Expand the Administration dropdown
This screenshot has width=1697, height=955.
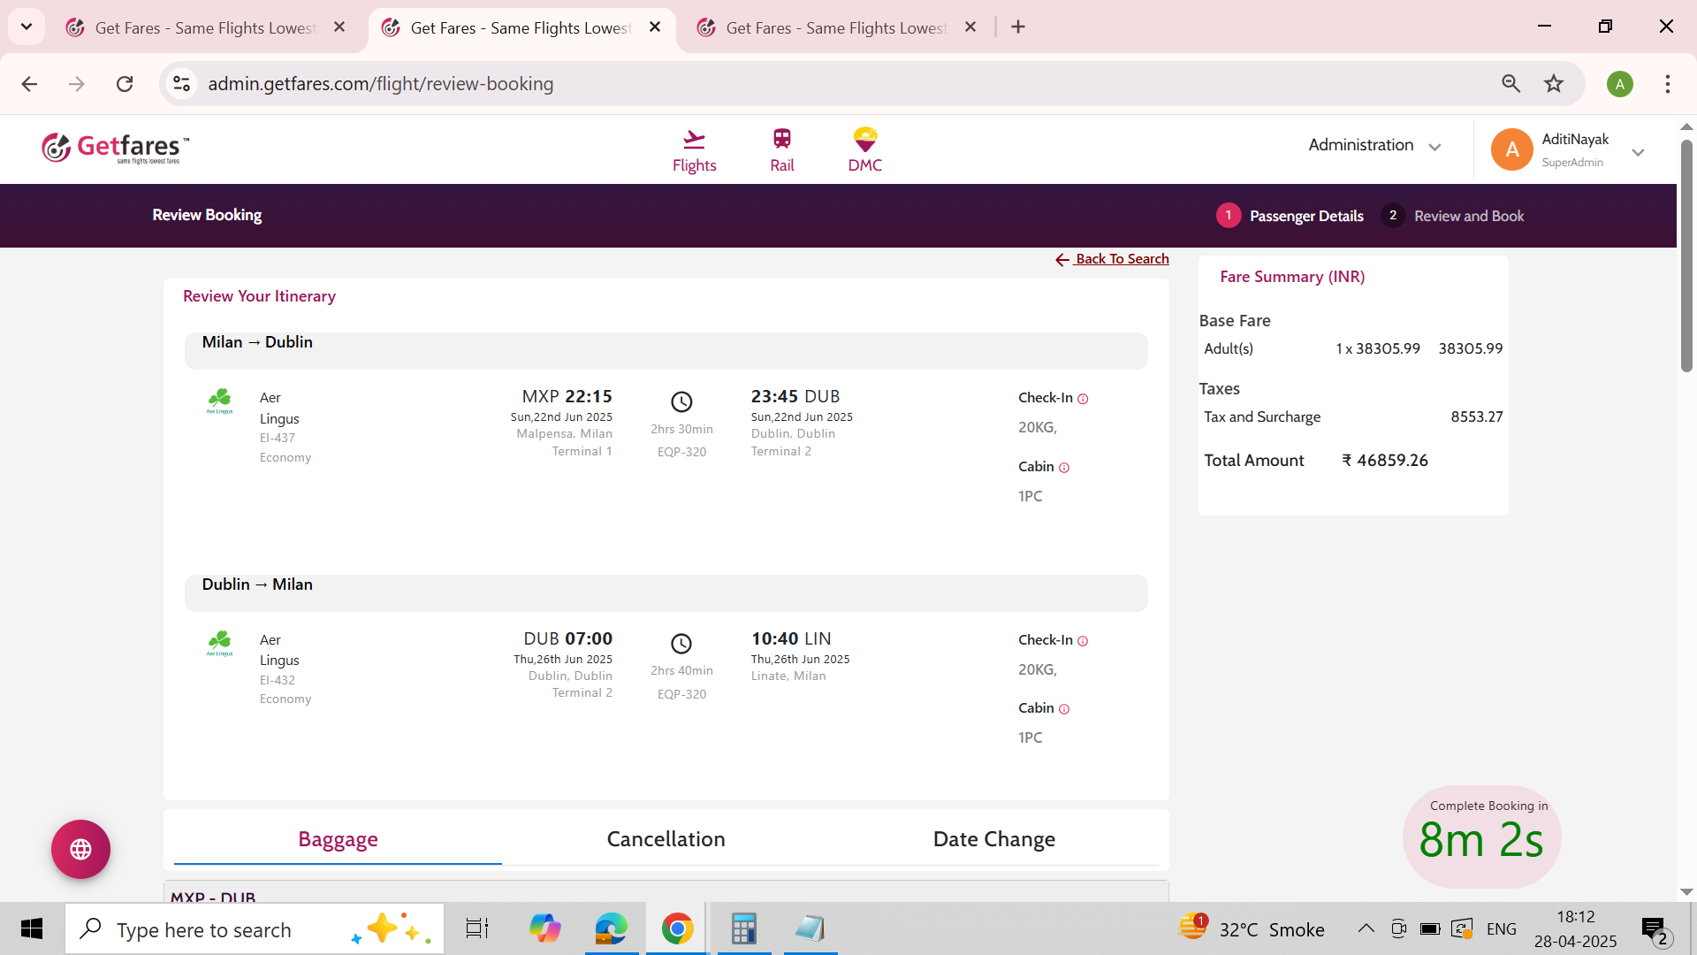tap(1374, 146)
